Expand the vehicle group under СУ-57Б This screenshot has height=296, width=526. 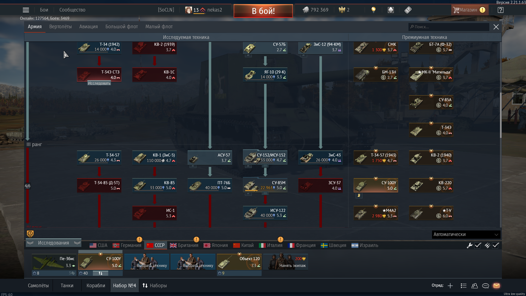[248, 56]
